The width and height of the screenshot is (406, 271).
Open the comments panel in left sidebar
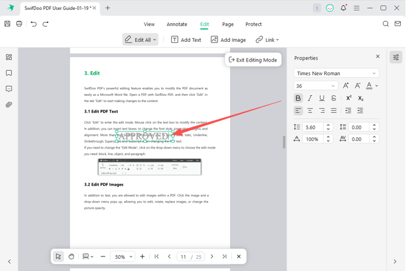(9, 89)
